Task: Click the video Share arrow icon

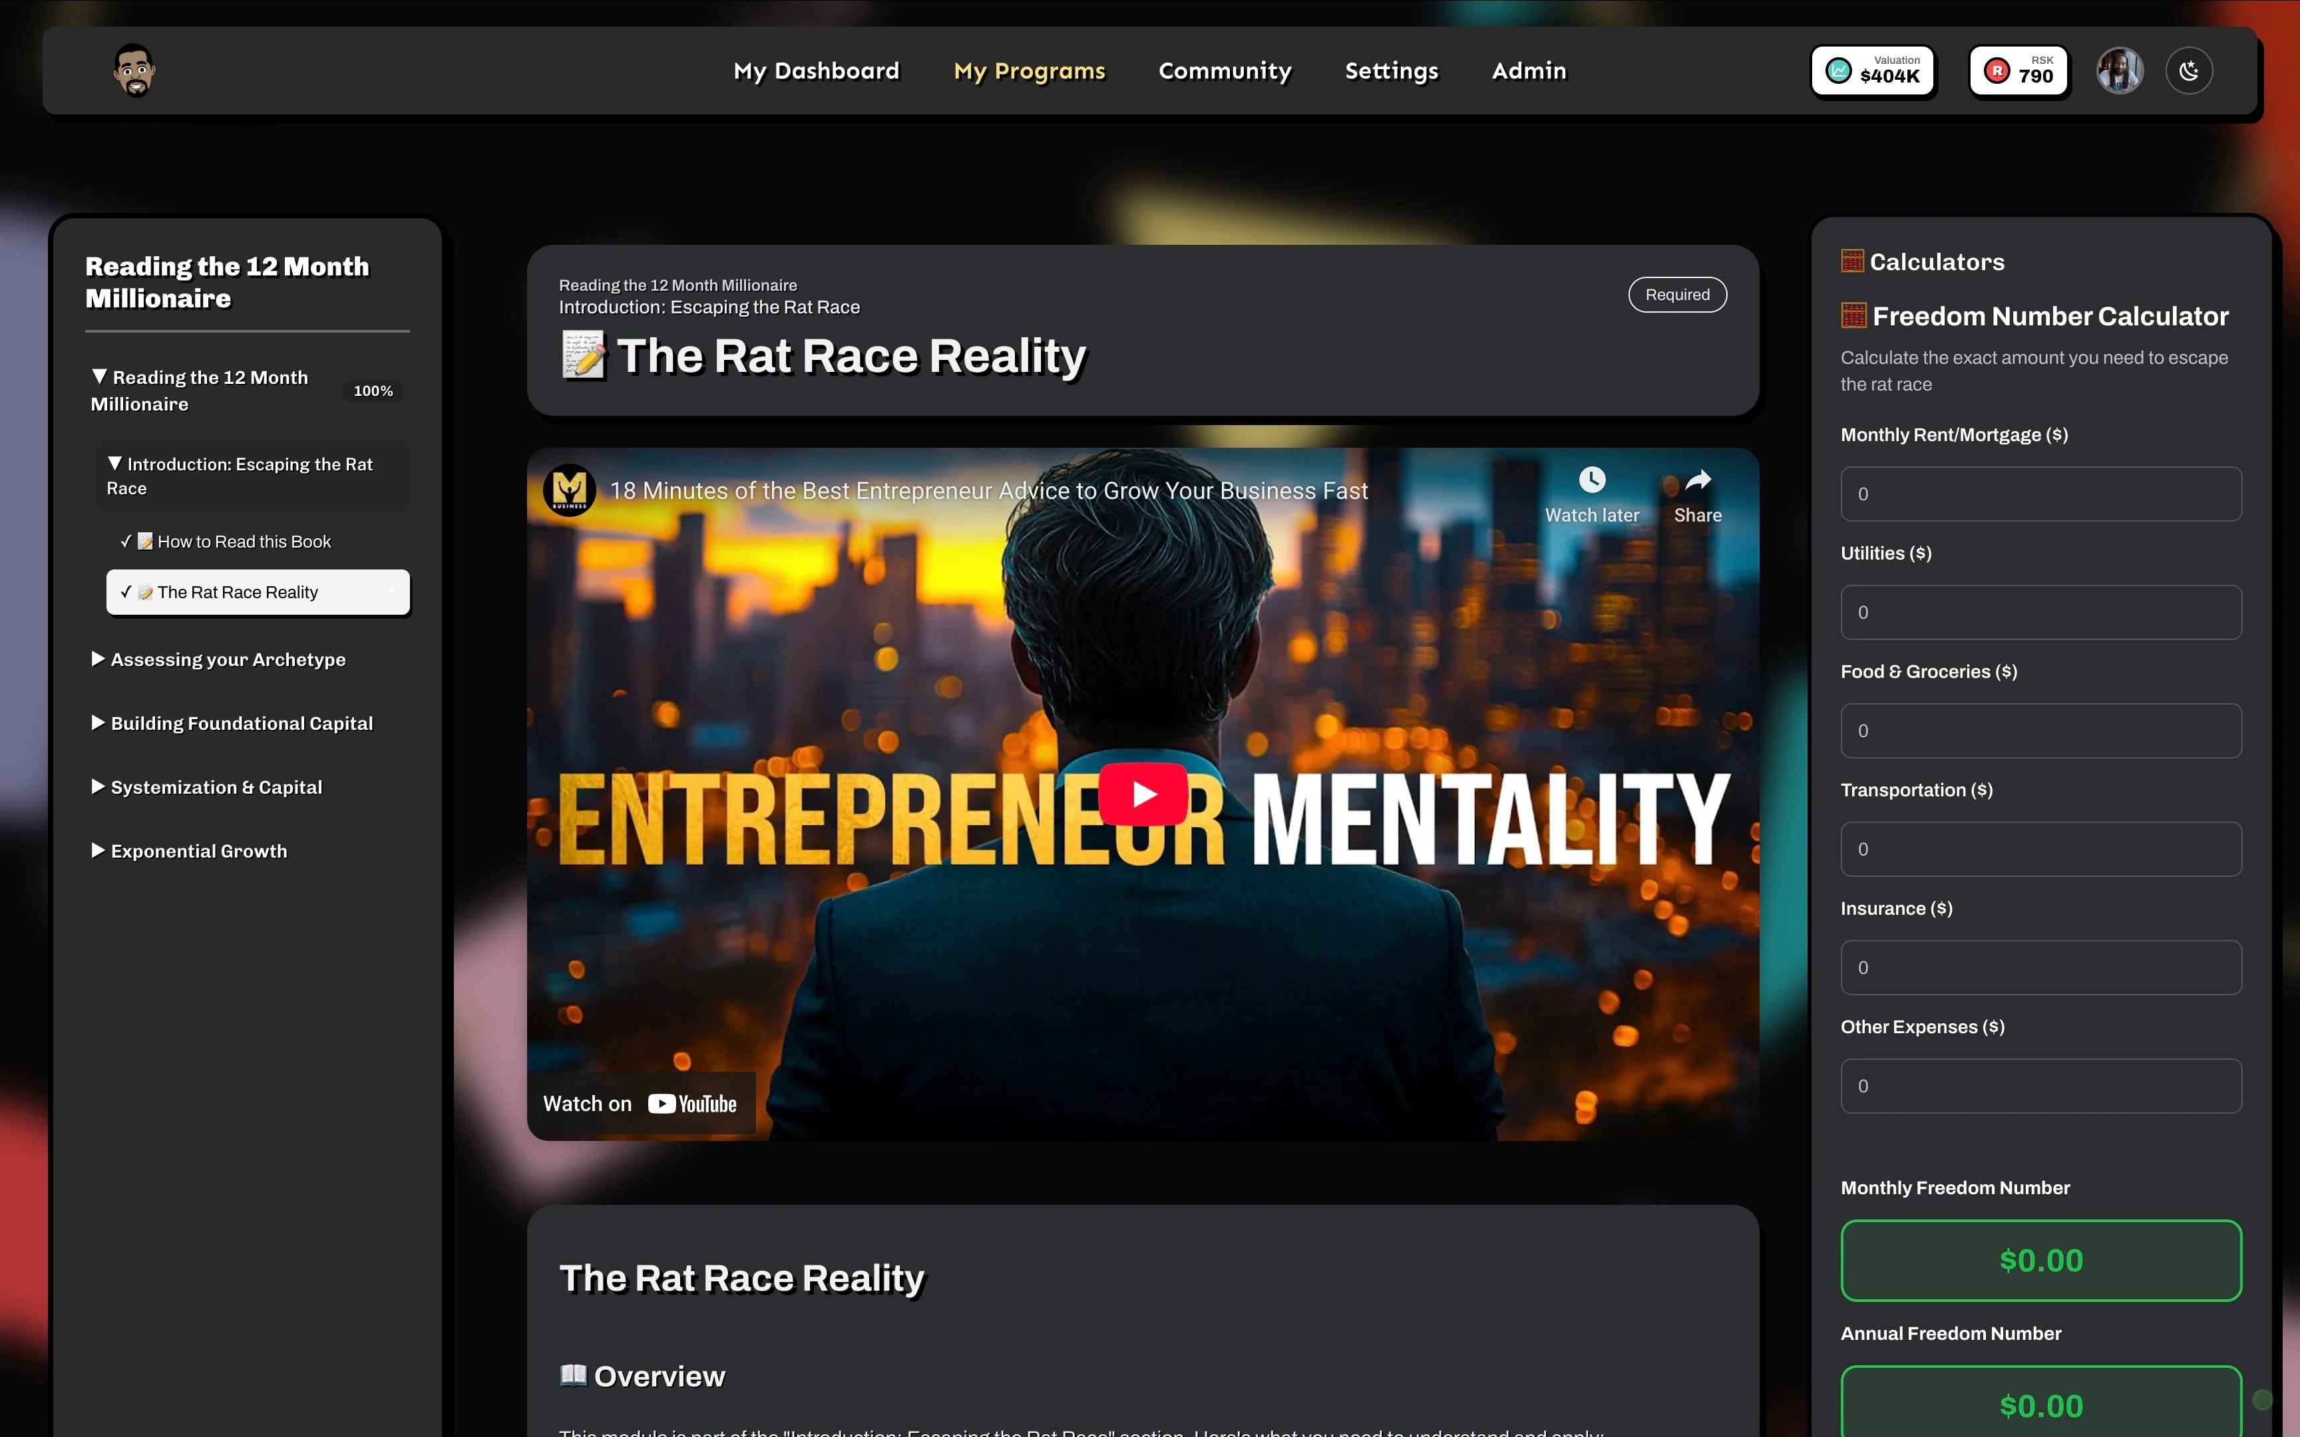Action: [1698, 481]
